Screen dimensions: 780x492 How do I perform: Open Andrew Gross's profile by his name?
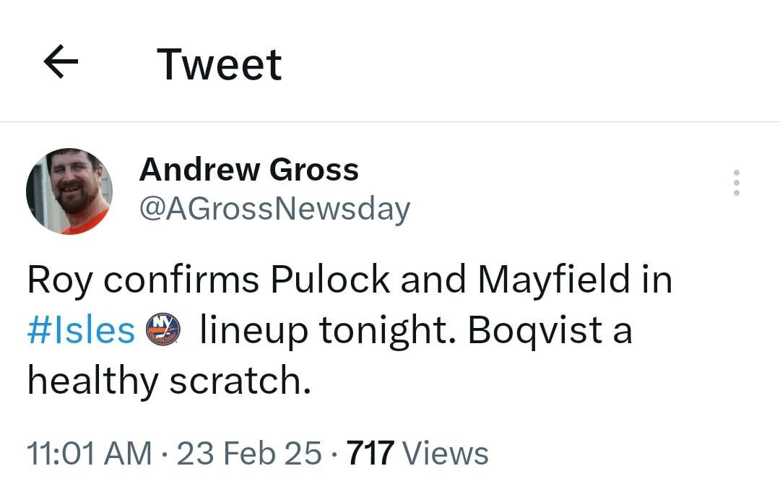(x=250, y=171)
